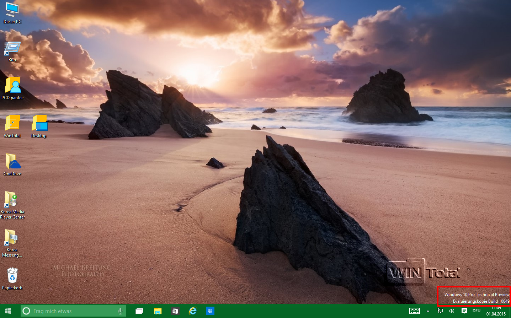Click the WinTotal folder icon

point(12,124)
